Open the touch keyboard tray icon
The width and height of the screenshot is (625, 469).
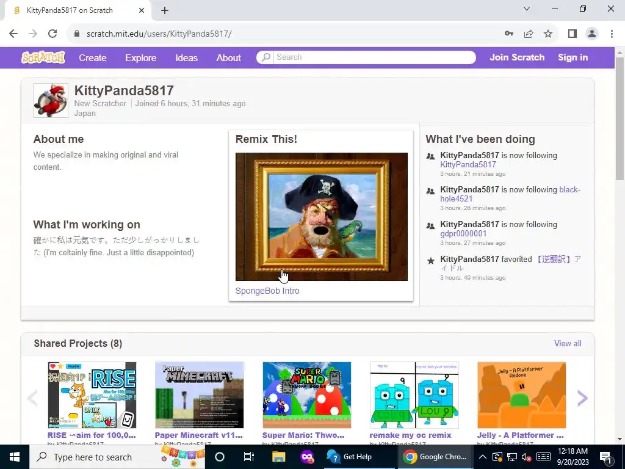(543, 457)
